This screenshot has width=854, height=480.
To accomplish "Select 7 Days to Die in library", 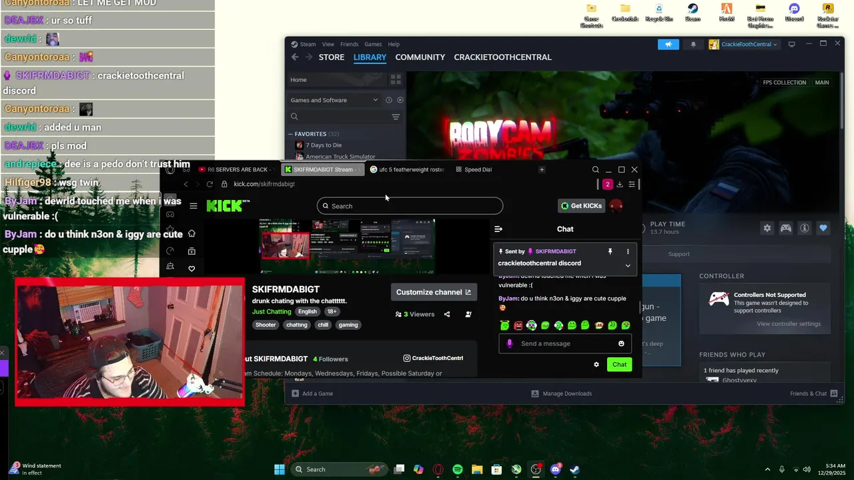I will pyautogui.click(x=323, y=145).
